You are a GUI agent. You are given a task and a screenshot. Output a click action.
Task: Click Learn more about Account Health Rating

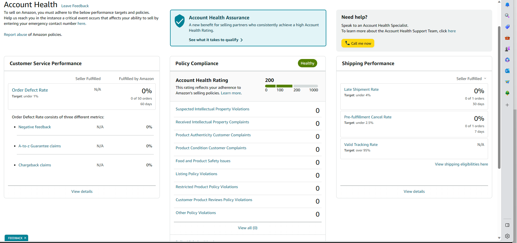231,93
